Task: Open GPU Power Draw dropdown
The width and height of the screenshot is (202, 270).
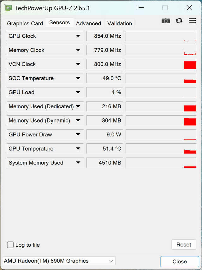Action: click(x=78, y=135)
